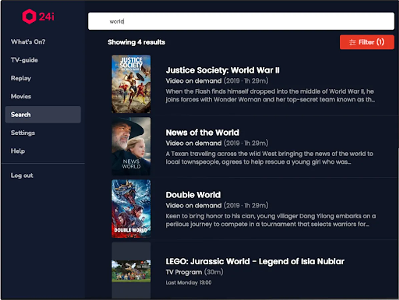The image size is (399, 300).
Task: Click the 'Showing 4 results' text
Action: [136, 42]
